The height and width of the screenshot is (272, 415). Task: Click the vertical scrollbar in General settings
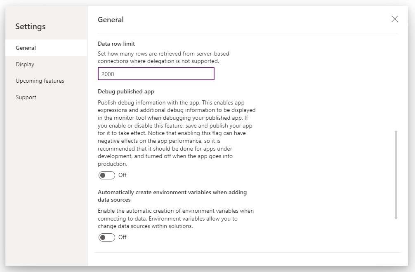coord(396,174)
